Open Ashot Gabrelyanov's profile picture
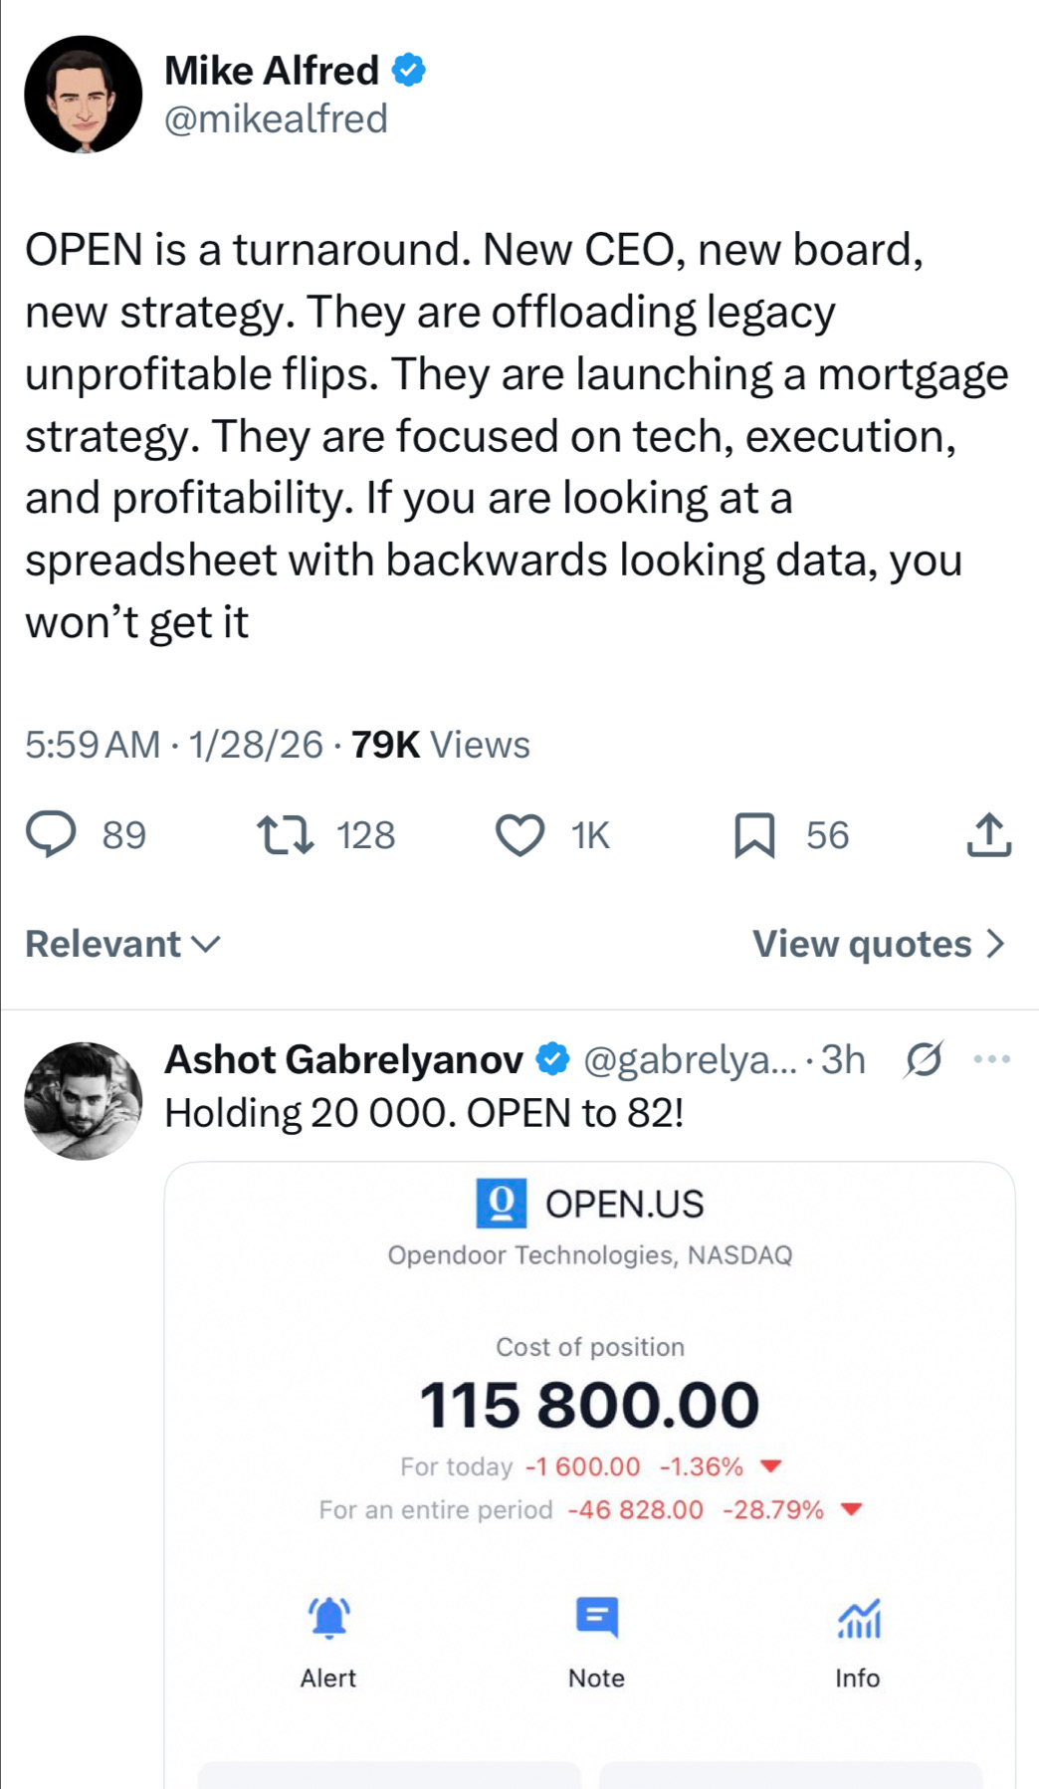The width and height of the screenshot is (1039, 1789). point(84,1101)
